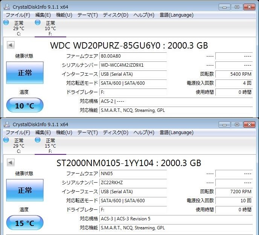Open ヘルプ(H) menu in bottom window
Image resolution: width=259 pixels, height=235 pixels.
(144, 133)
